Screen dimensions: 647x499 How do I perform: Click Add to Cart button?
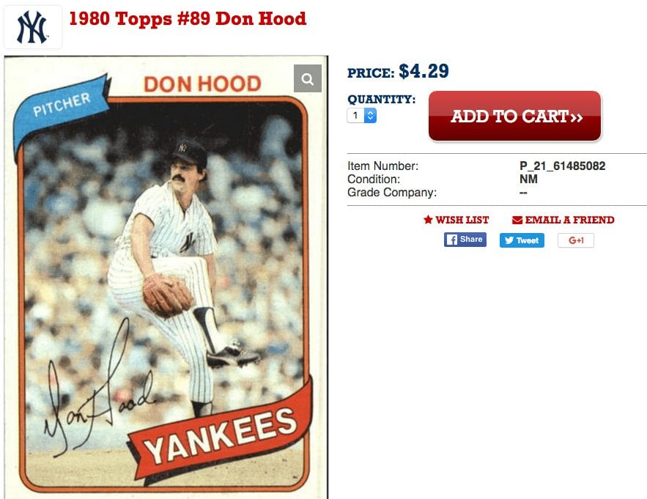(514, 116)
